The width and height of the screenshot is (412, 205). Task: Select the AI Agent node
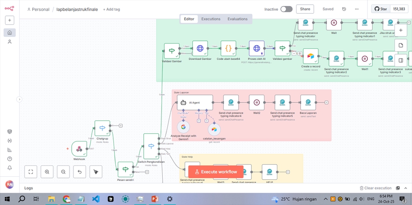coord(195,103)
